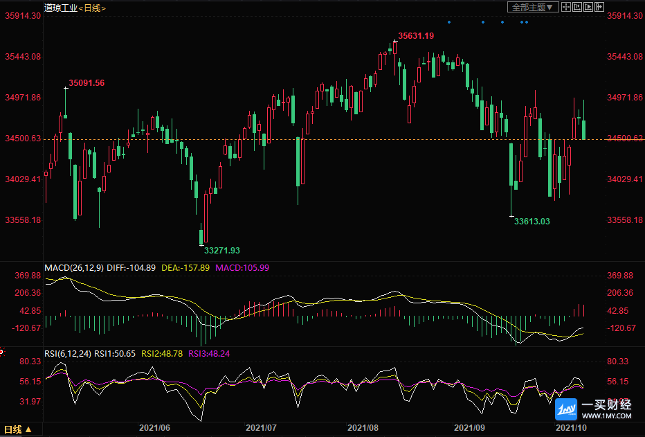Click the left RSI axis 31.97 value
This screenshot has width=645, height=437.
(x=30, y=402)
